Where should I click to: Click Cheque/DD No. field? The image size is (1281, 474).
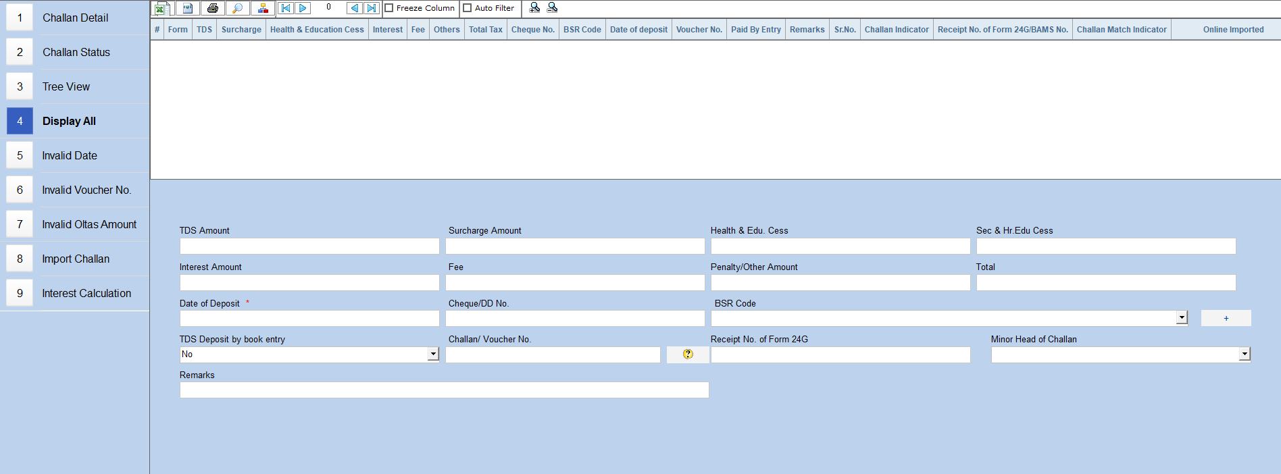[575, 318]
